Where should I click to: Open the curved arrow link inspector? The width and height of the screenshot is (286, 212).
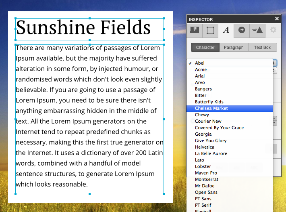pos(241,30)
